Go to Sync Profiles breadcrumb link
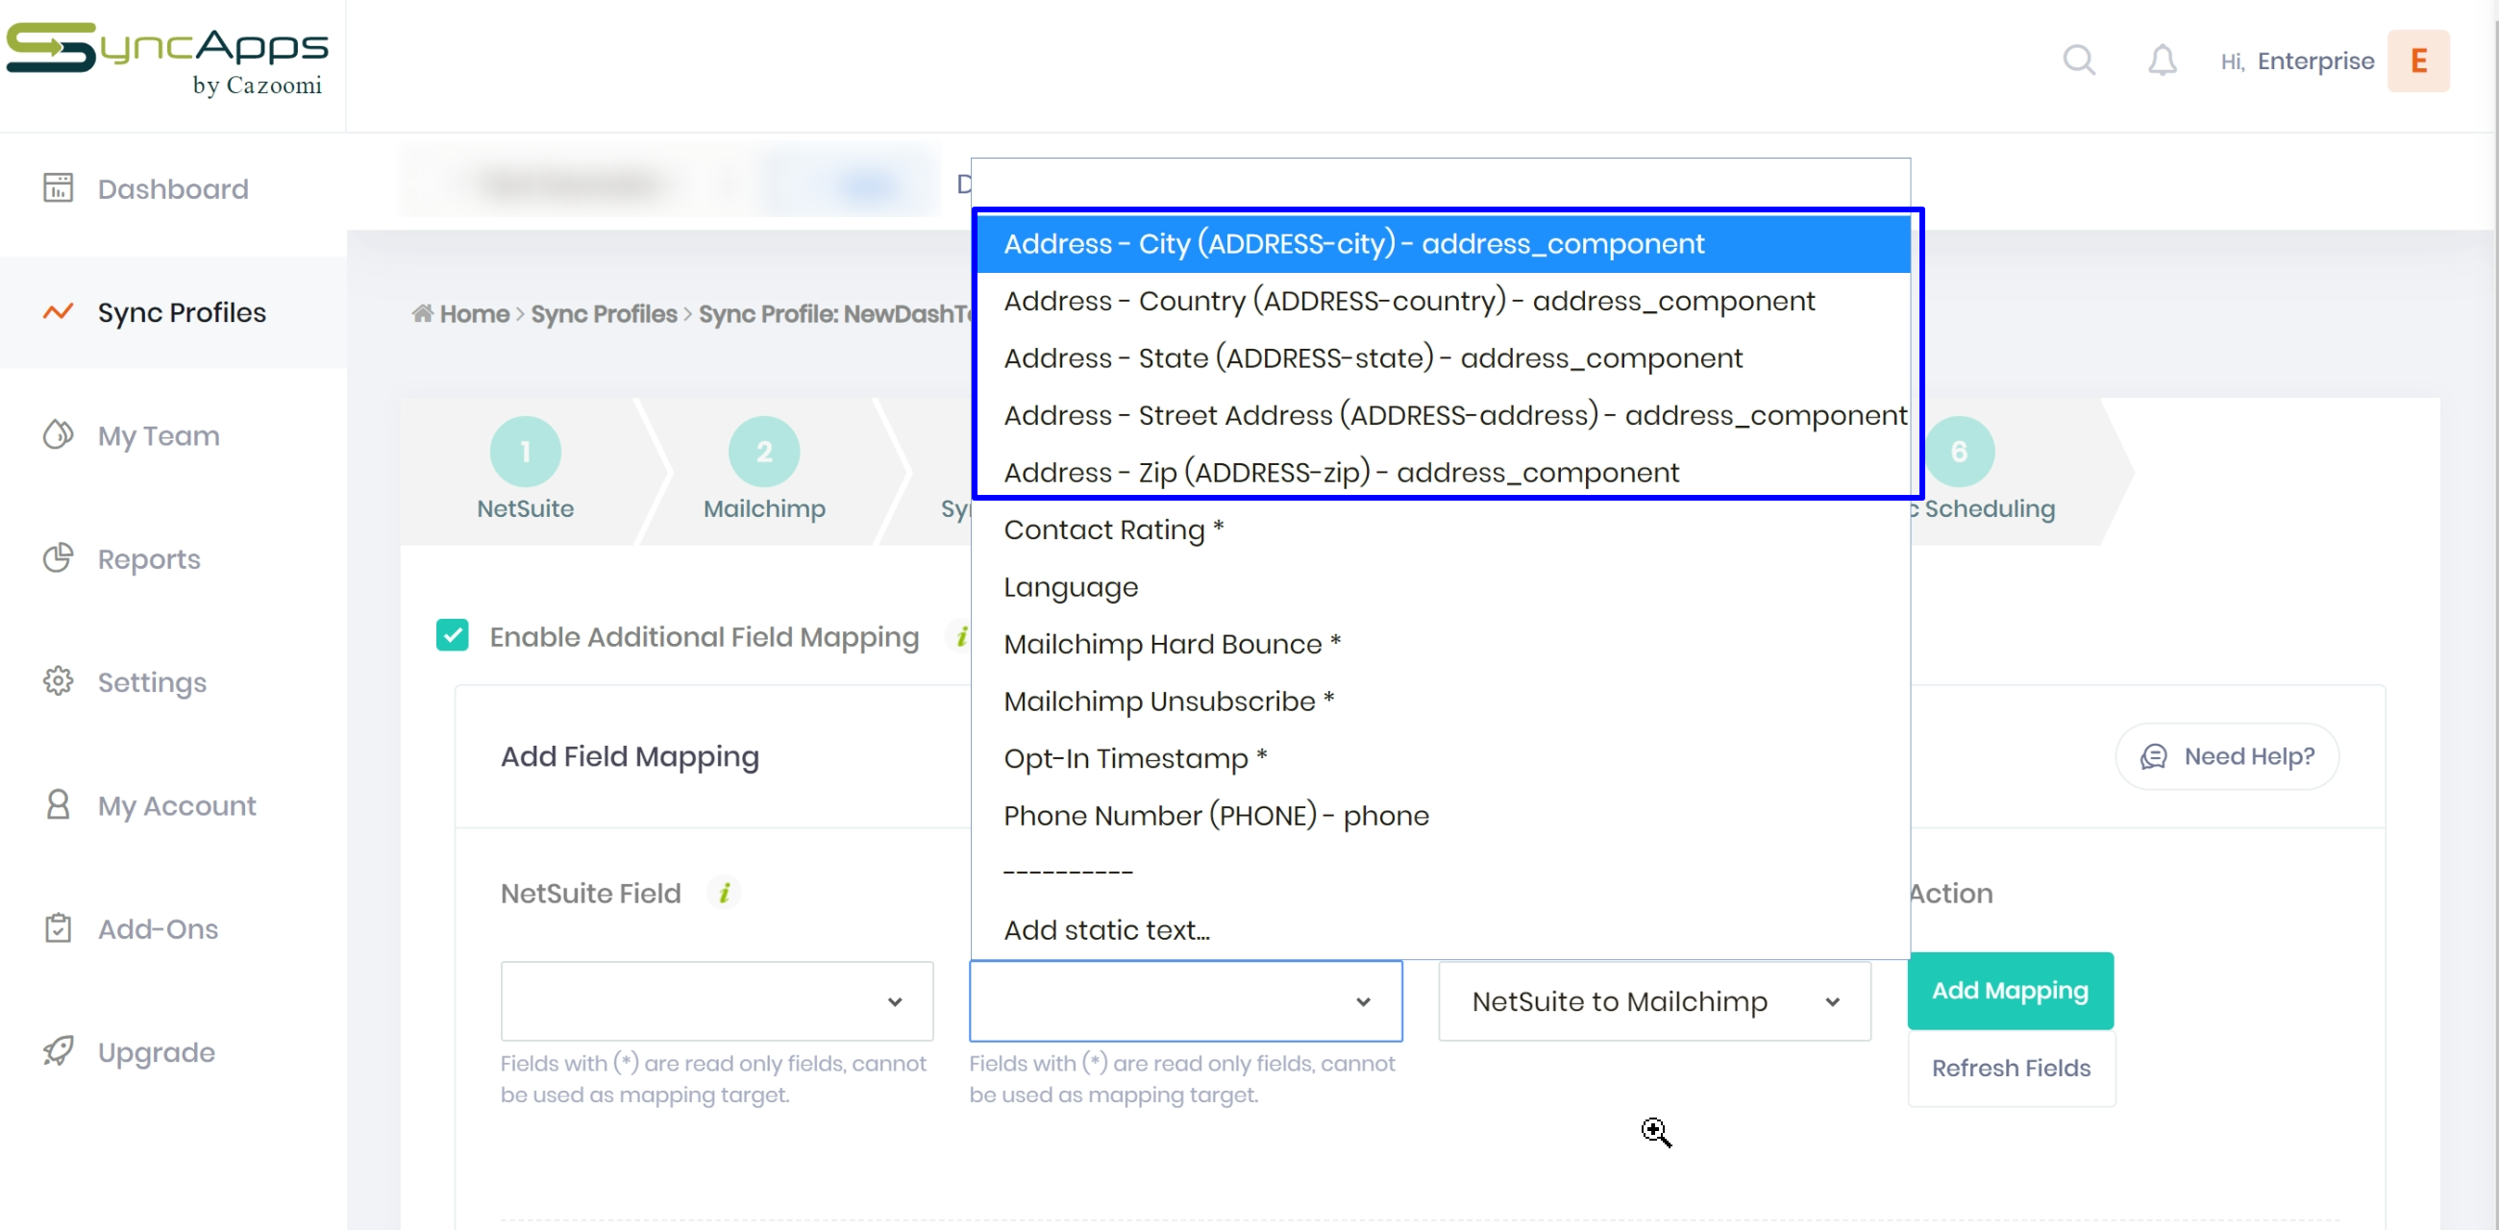Screen dimensions: 2499x1230 pos(604,313)
